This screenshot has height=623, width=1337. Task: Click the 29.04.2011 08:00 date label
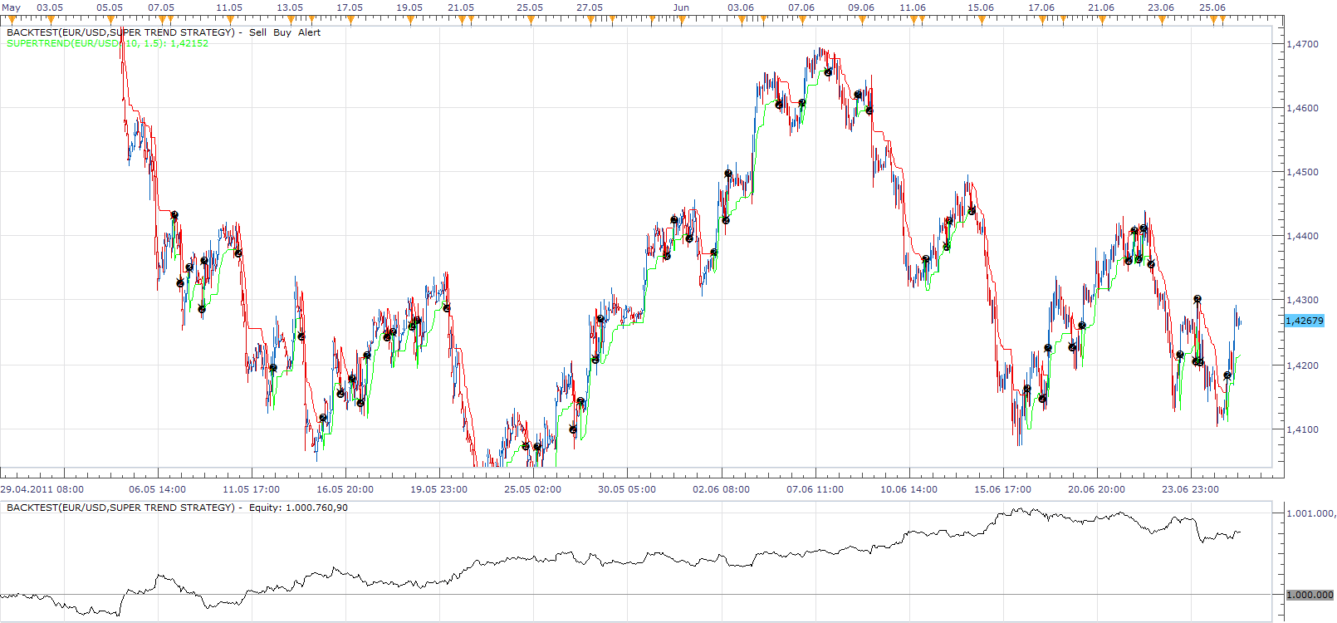tap(42, 489)
